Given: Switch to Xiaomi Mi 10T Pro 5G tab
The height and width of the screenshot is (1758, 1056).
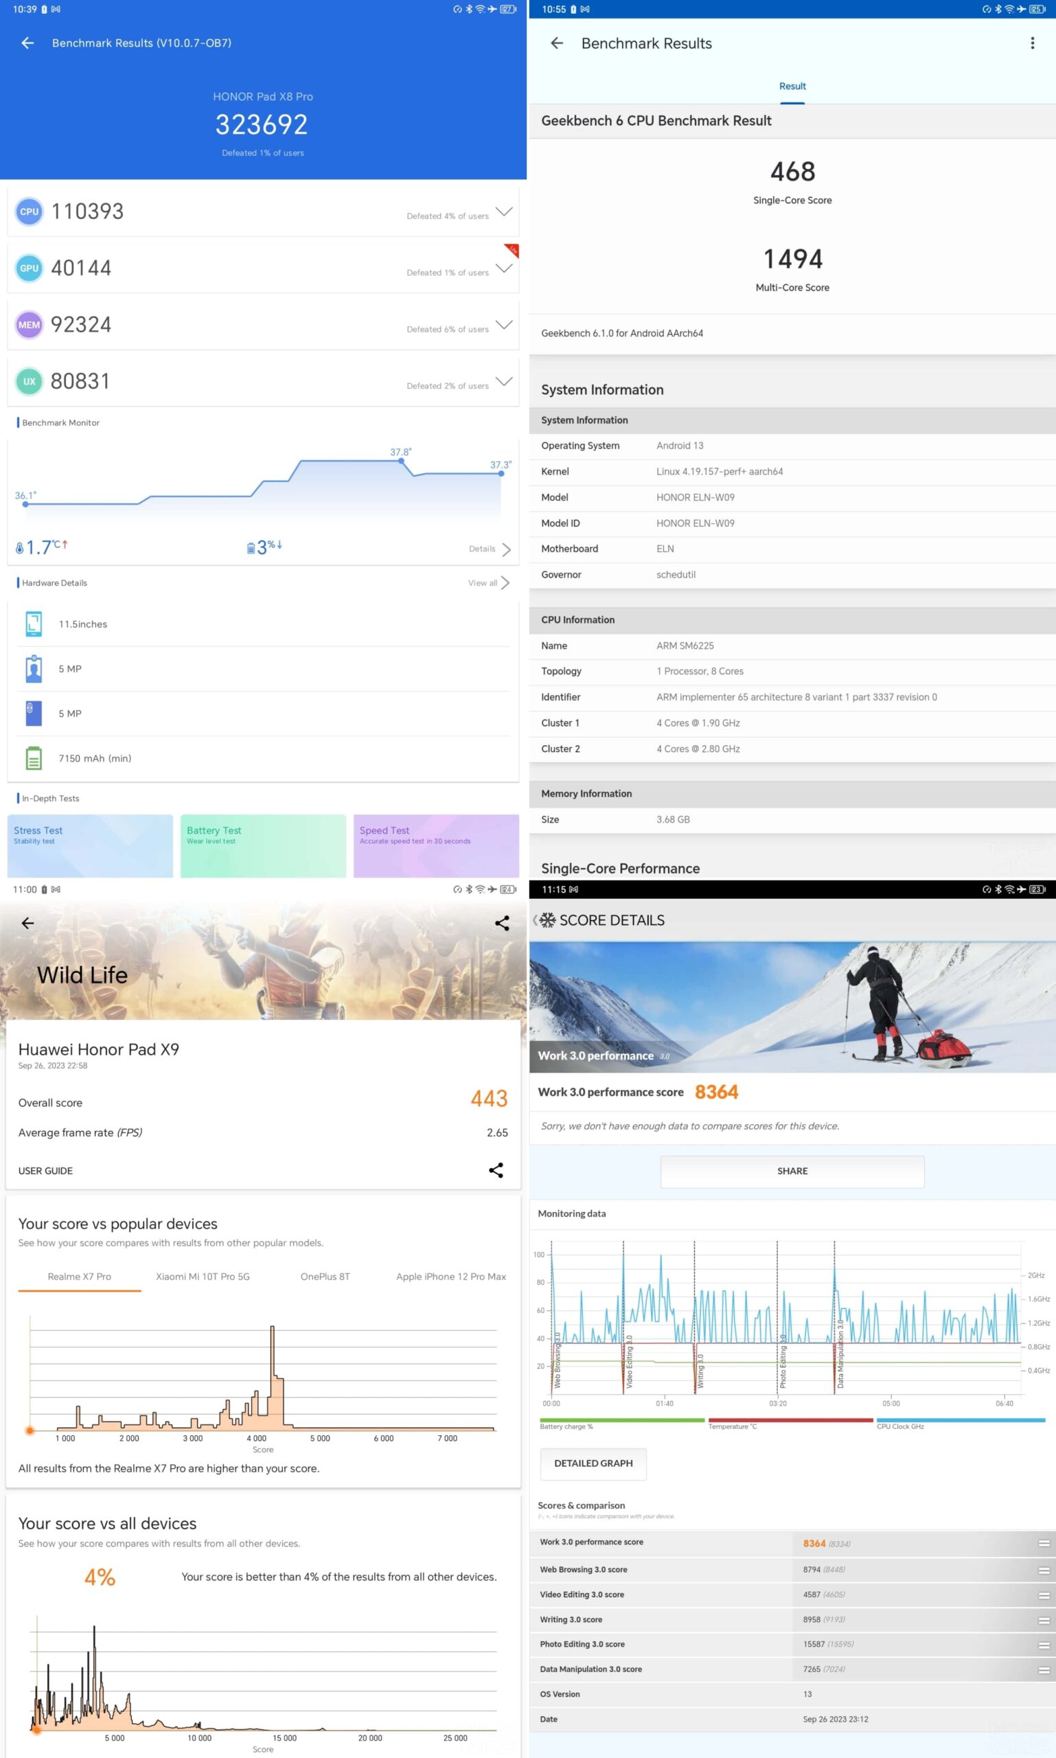Looking at the screenshot, I should (203, 1276).
